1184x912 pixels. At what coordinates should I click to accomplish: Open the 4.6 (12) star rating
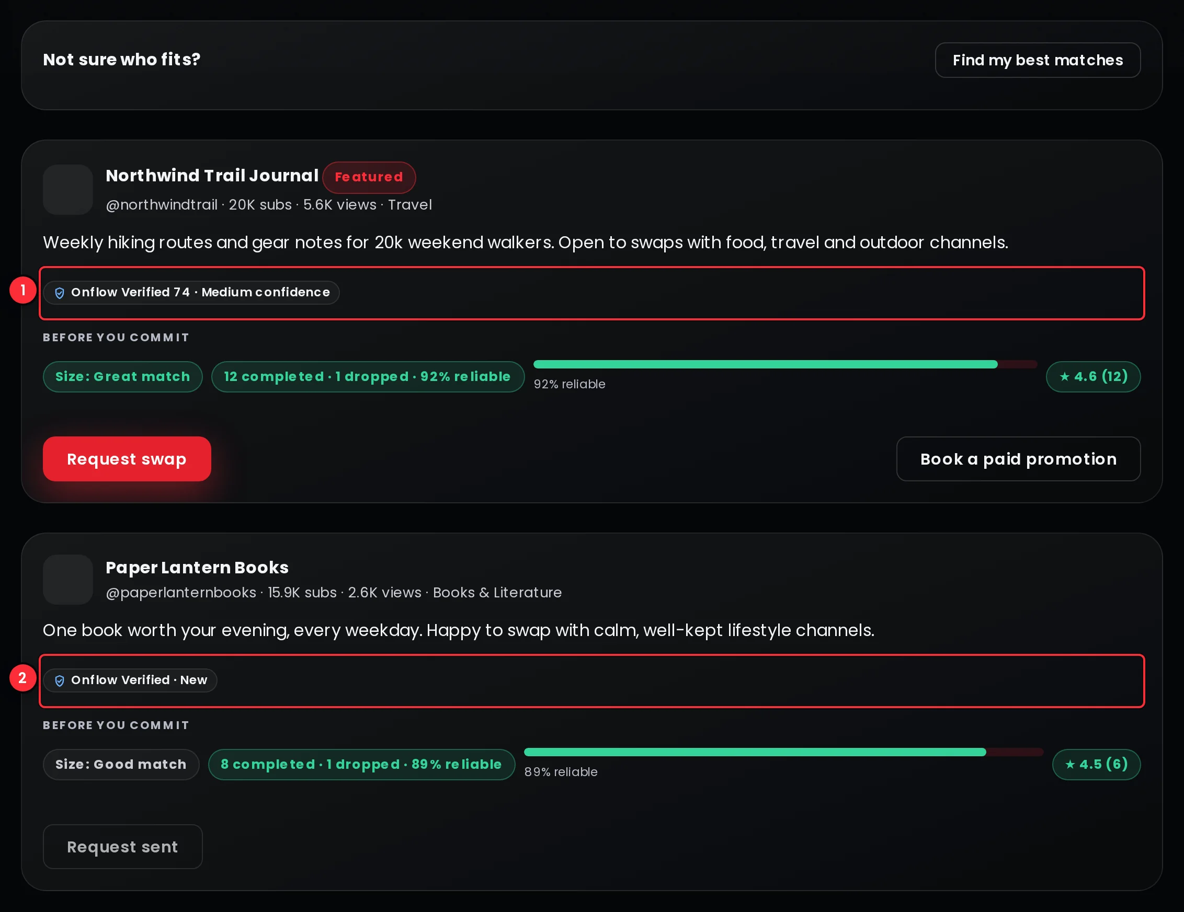[1093, 377]
